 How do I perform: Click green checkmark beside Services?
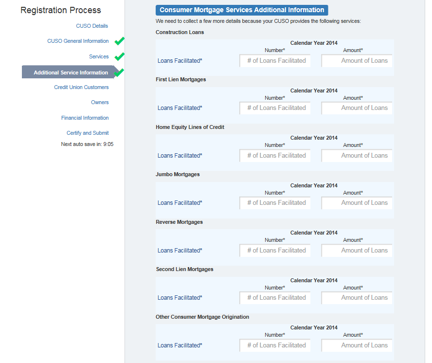(x=120, y=56)
